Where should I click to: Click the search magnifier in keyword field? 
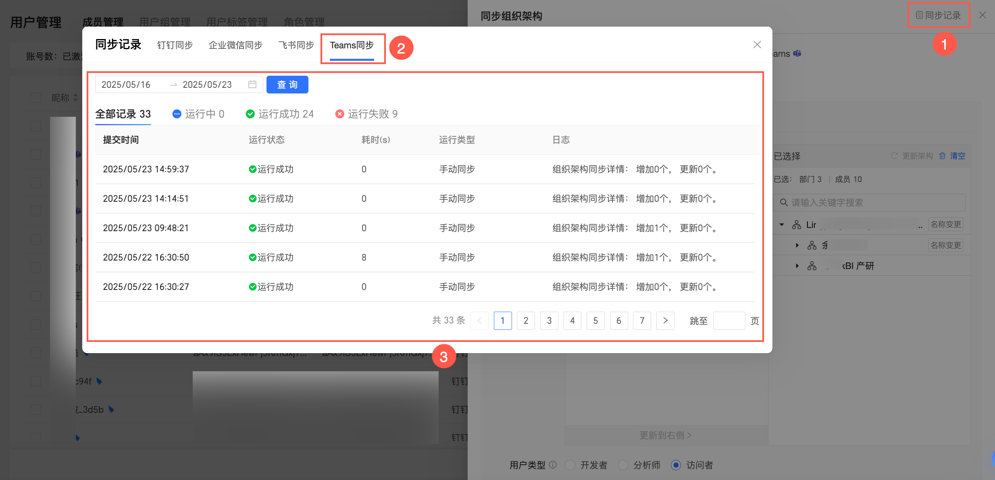coord(784,203)
